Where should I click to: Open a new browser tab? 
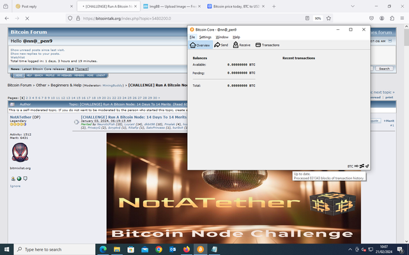tap(274, 6)
